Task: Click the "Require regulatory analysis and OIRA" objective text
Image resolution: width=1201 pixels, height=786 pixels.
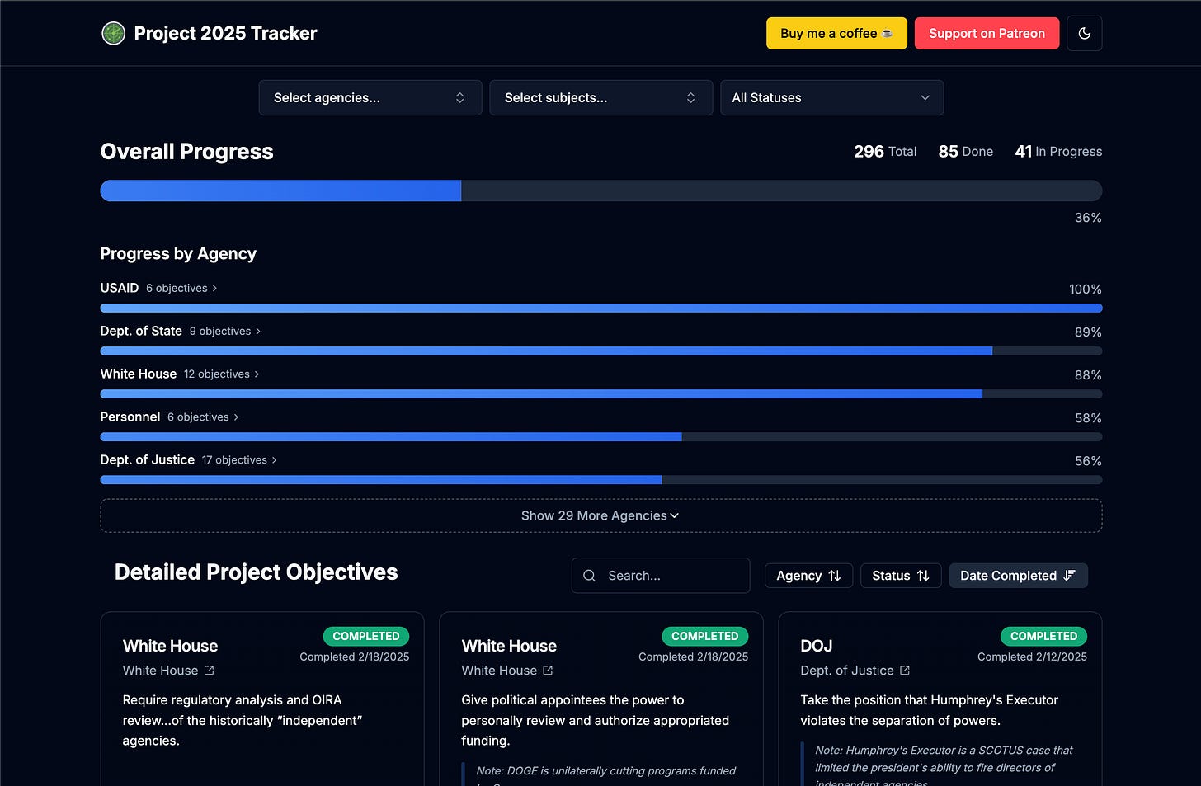Action: click(243, 720)
